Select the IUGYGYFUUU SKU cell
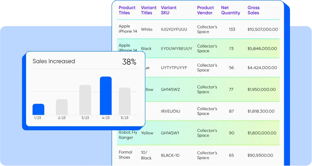 [x=174, y=29]
